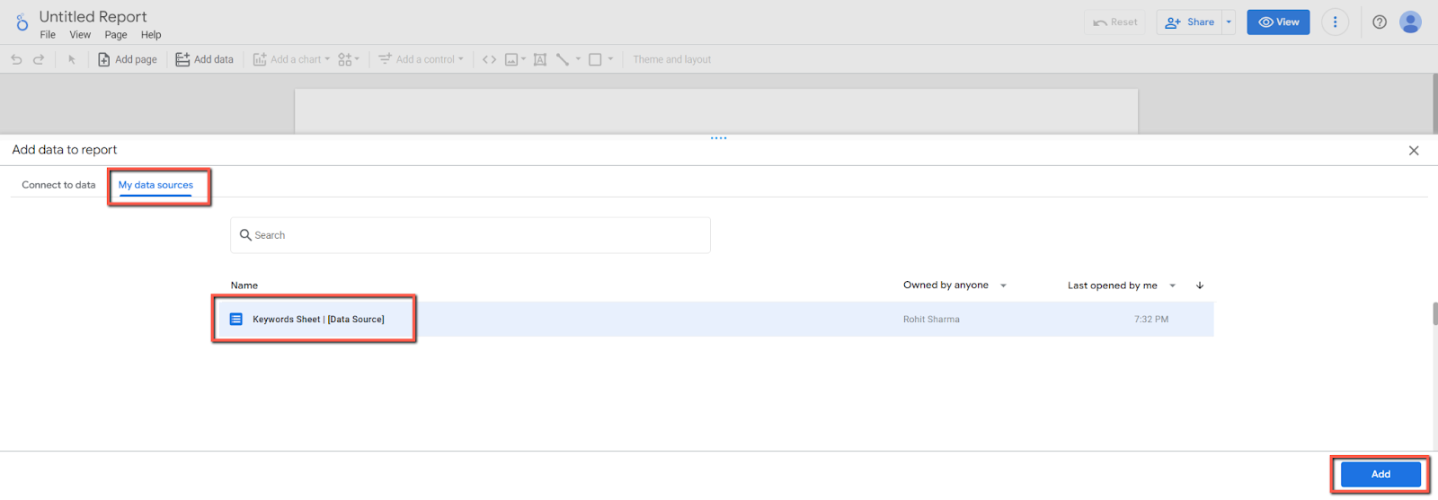
Task: Open the three-dot more options menu
Action: (1335, 22)
